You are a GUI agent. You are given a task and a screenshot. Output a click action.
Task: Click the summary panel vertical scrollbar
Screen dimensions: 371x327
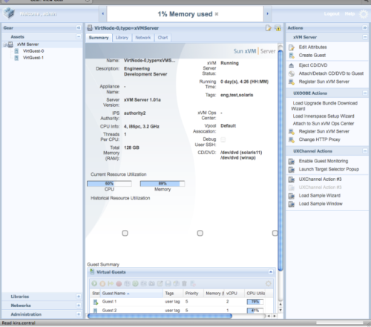point(280,160)
